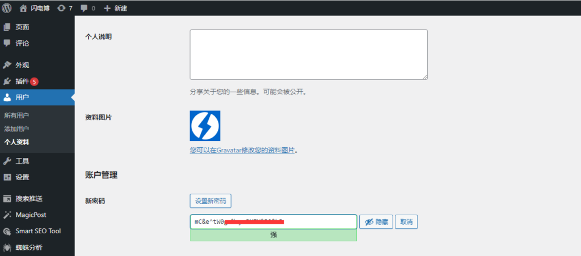
Task: Click the 账户管理 section heading
Action: coord(101,176)
